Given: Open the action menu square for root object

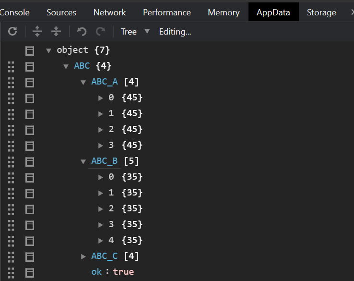Looking at the screenshot, I should point(30,50).
